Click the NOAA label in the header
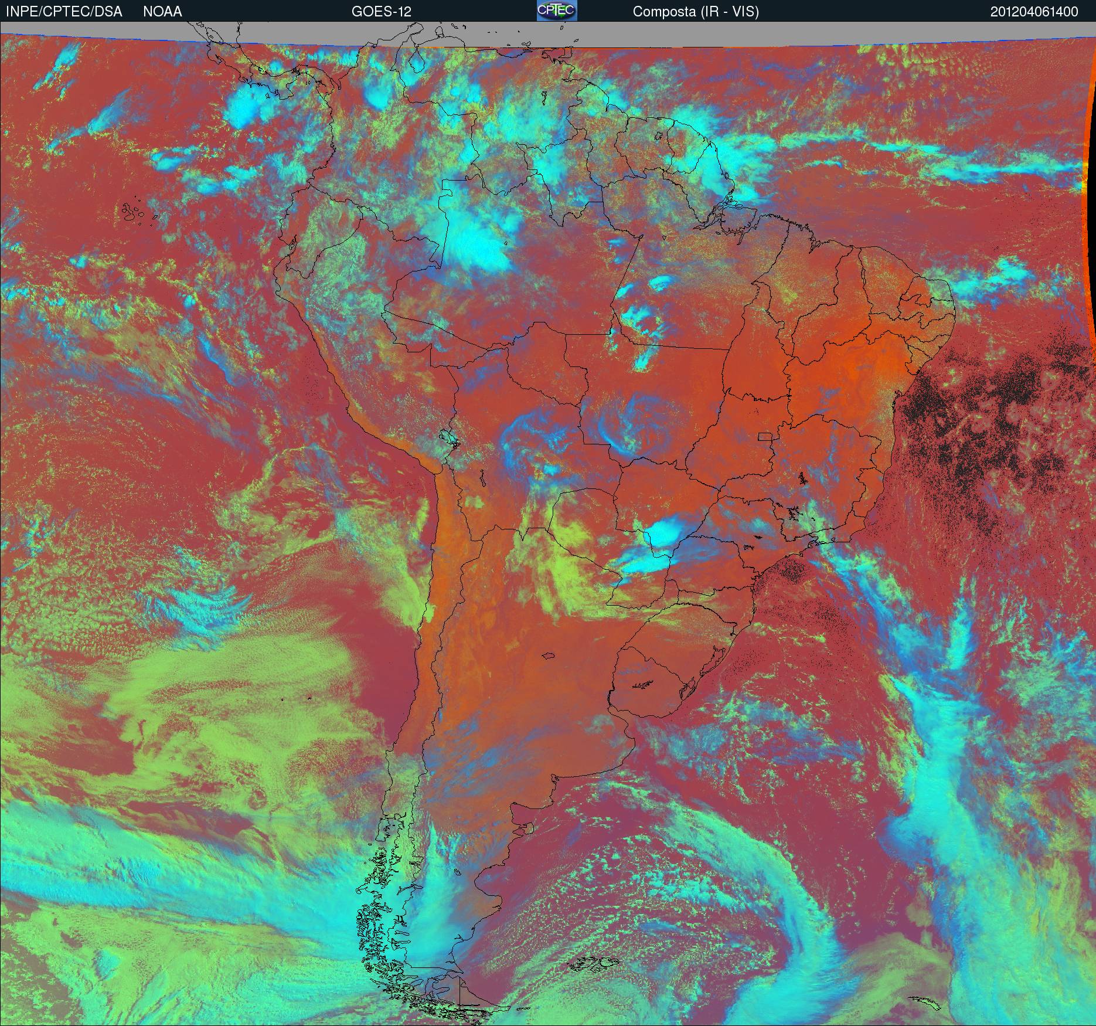Image resolution: width=1096 pixels, height=1026 pixels. pyautogui.click(x=162, y=12)
